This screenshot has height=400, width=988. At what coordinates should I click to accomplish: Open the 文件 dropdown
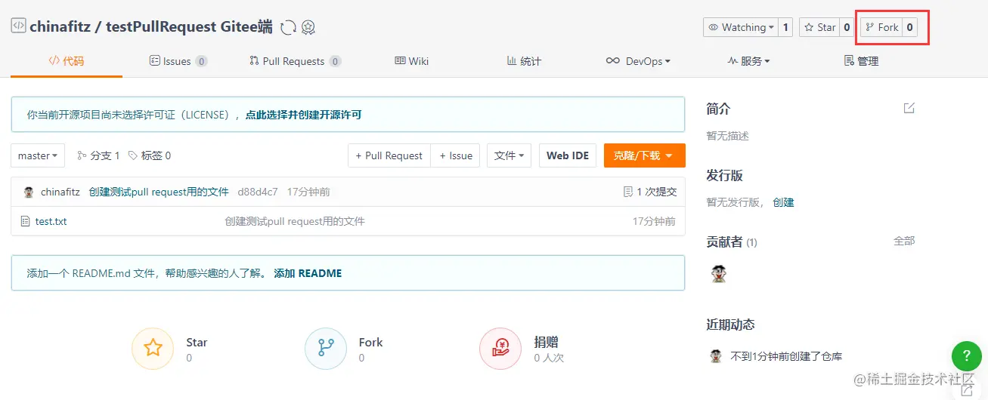click(x=509, y=155)
